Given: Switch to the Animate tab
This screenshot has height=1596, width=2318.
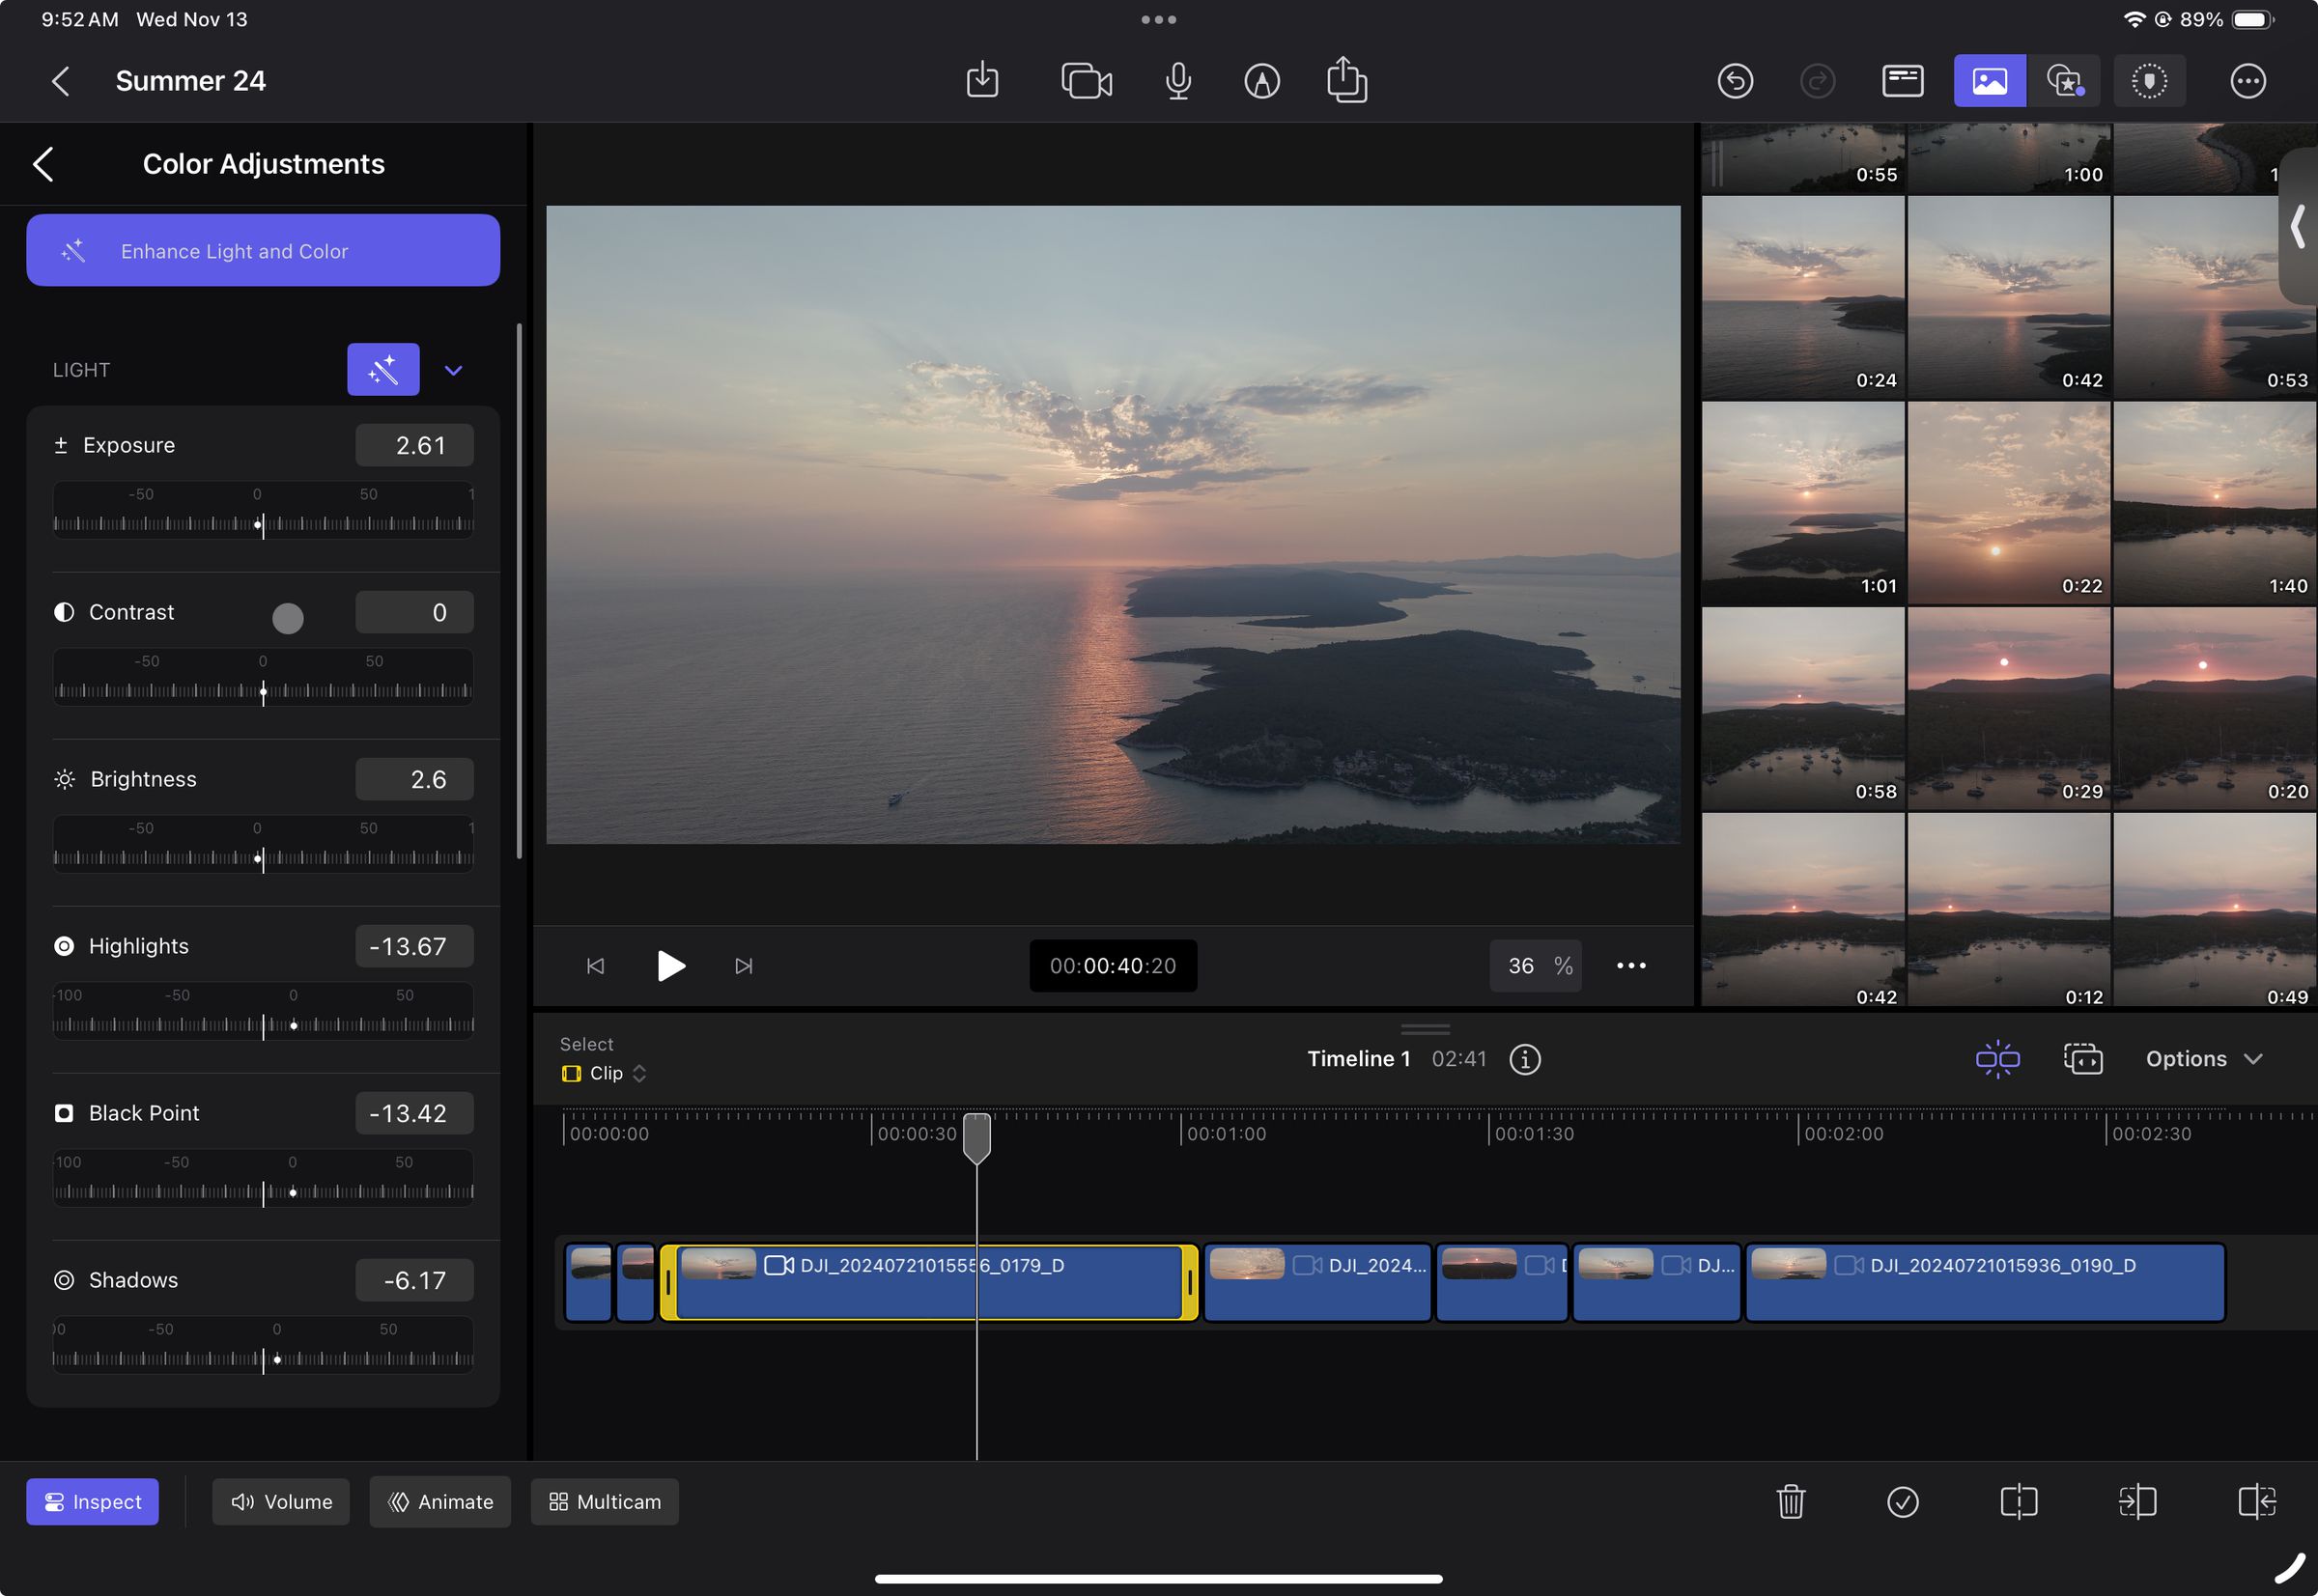Looking at the screenshot, I should pos(440,1501).
